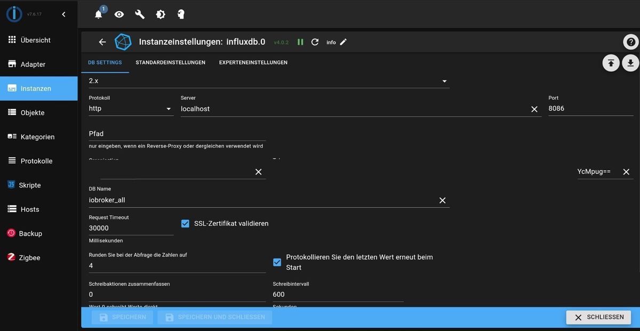Image resolution: width=640 pixels, height=331 pixels.
Task: Switch to the Standardeinstellungen tab
Action: click(x=171, y=62)
